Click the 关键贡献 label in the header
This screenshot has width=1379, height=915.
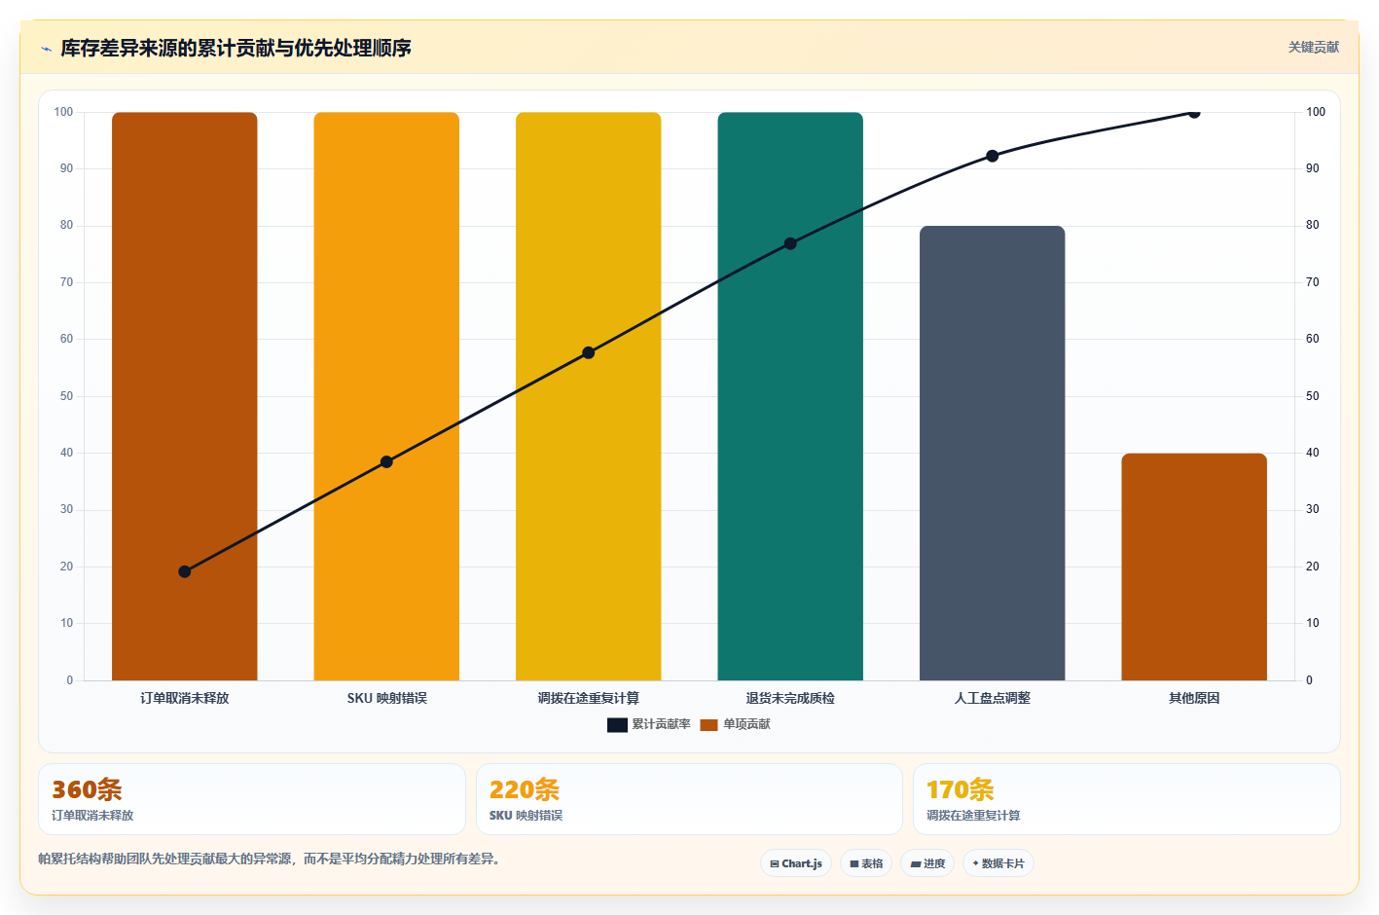tap(1313, 47)
